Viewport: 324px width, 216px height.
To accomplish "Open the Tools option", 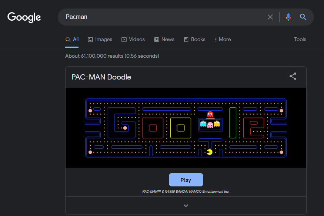I will coord(300,40).
